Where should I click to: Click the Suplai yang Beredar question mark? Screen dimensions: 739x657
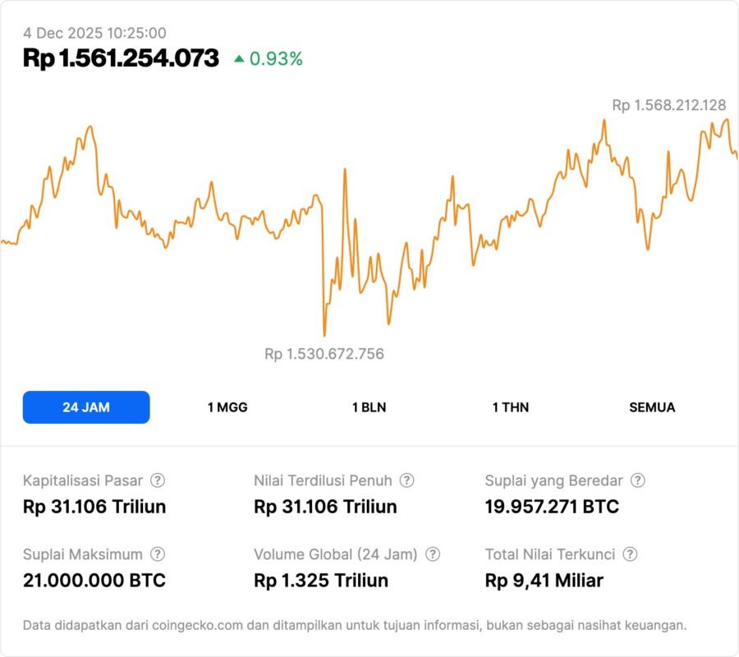[x=637, y=480]
